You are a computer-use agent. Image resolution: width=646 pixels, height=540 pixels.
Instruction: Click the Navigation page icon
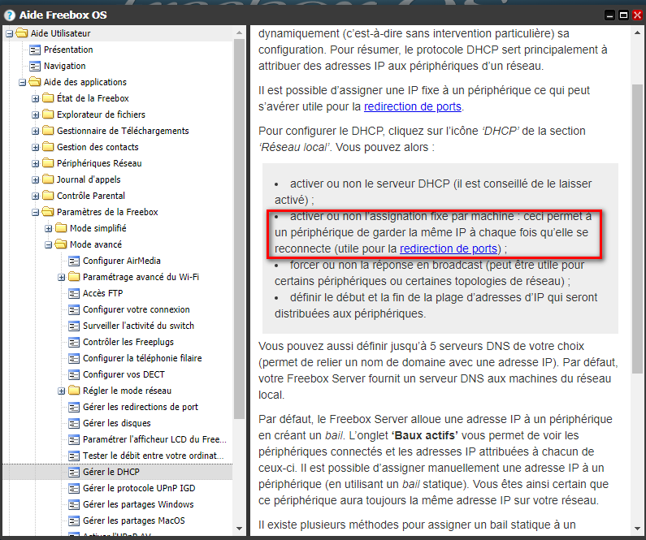[x=35, y=66]
